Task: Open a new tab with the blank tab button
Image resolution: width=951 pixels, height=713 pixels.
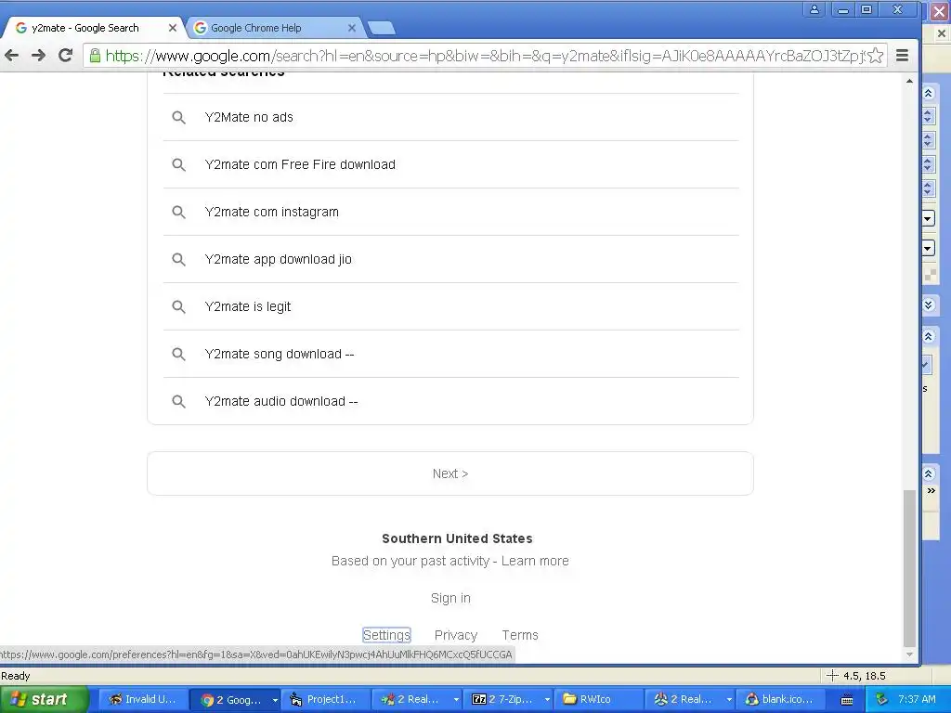Action: 382,28
